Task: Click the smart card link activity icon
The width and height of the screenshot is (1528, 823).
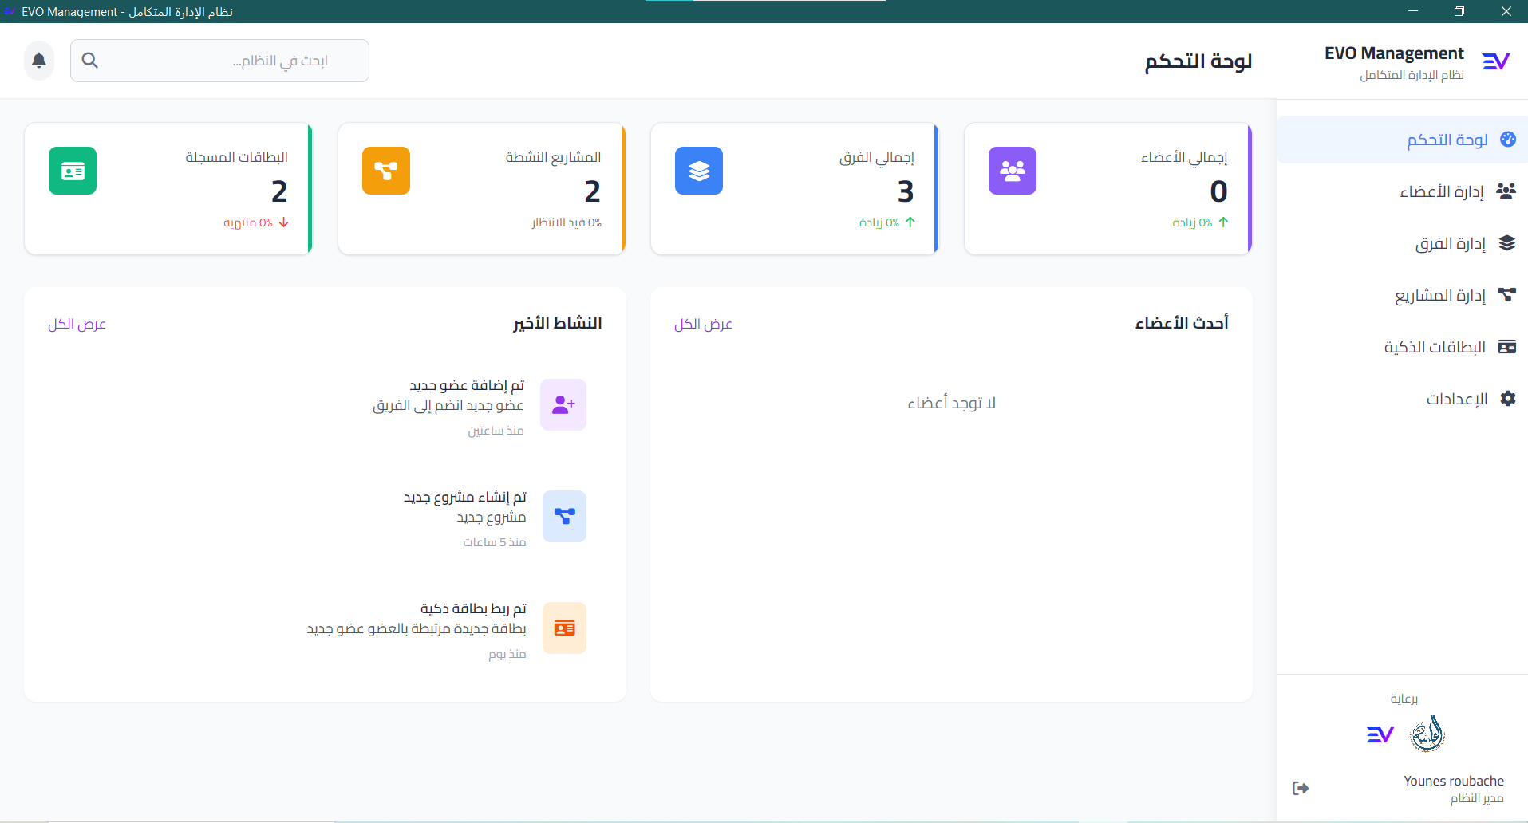Action: click(564, 628)
